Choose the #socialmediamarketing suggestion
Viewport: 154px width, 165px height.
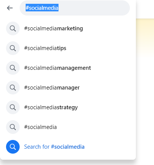point(54,28)
